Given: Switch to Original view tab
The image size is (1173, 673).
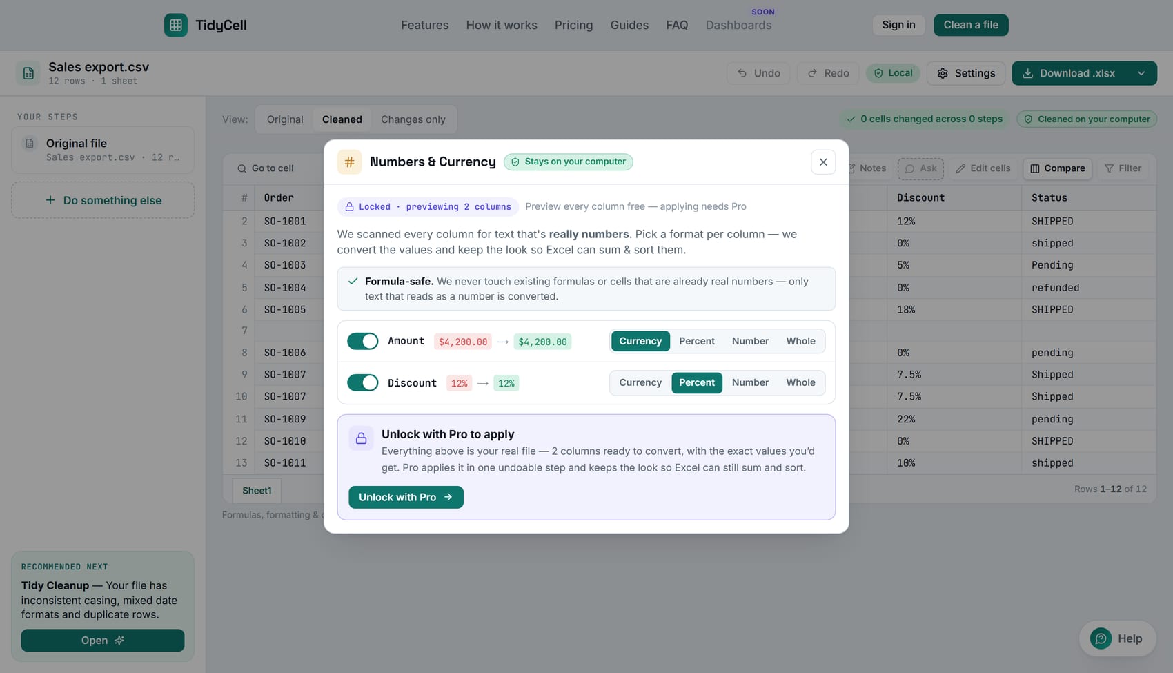Looking at the screenshot, I should tap(285, 119).
